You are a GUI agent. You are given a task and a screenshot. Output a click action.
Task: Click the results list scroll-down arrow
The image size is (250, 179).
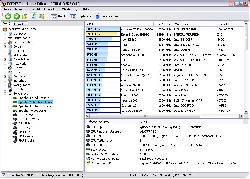pos(246,111)
